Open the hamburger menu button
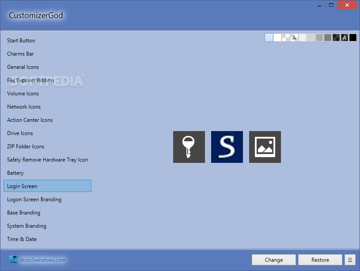 (350, 260)
